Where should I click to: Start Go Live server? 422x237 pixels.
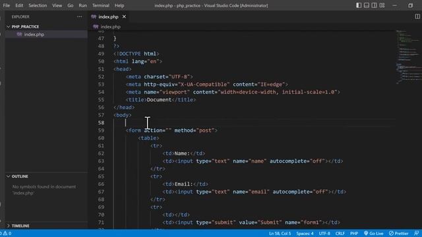pyautogui.click(x=374, y=233)
